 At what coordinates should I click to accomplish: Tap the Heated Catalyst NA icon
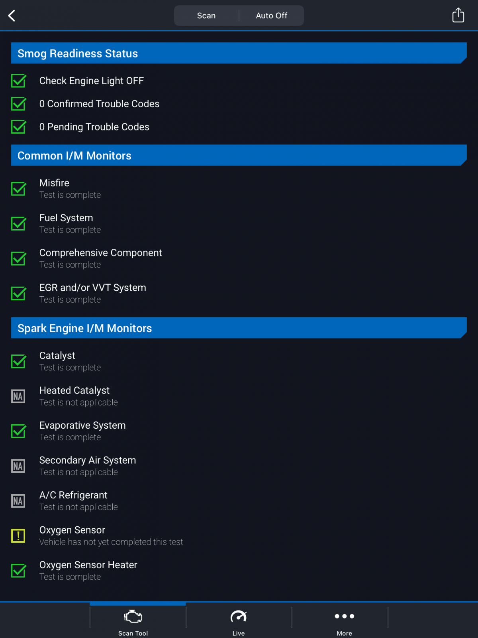[x=18, y=396]
